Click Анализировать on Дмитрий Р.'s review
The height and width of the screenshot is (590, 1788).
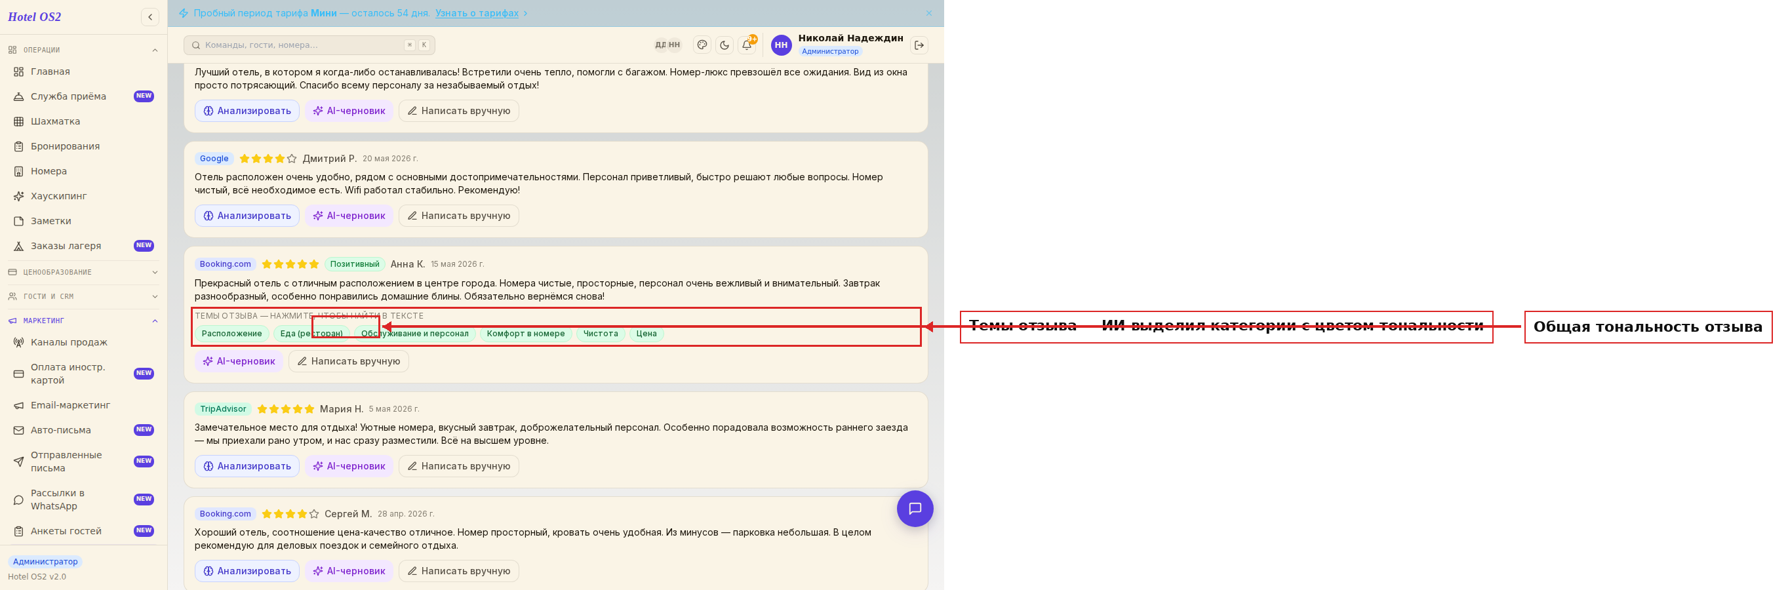coord(247,216)
